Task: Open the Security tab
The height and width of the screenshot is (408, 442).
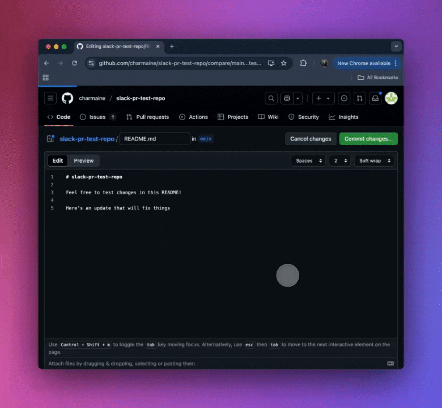Action: [x=304, y=117]
